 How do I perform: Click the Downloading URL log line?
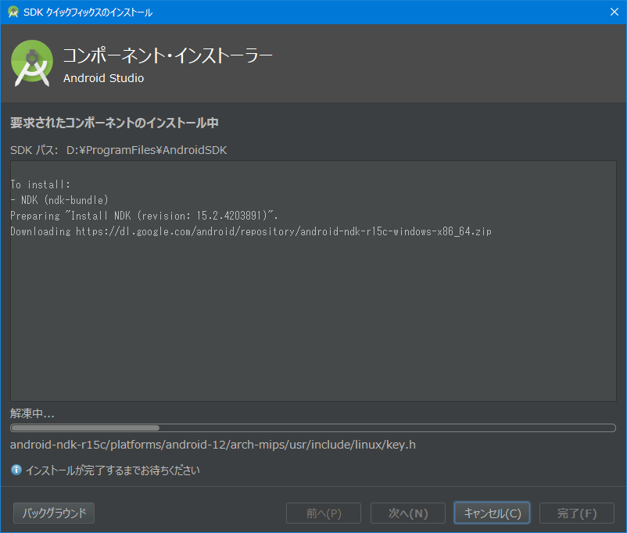[x=251, y=231]
